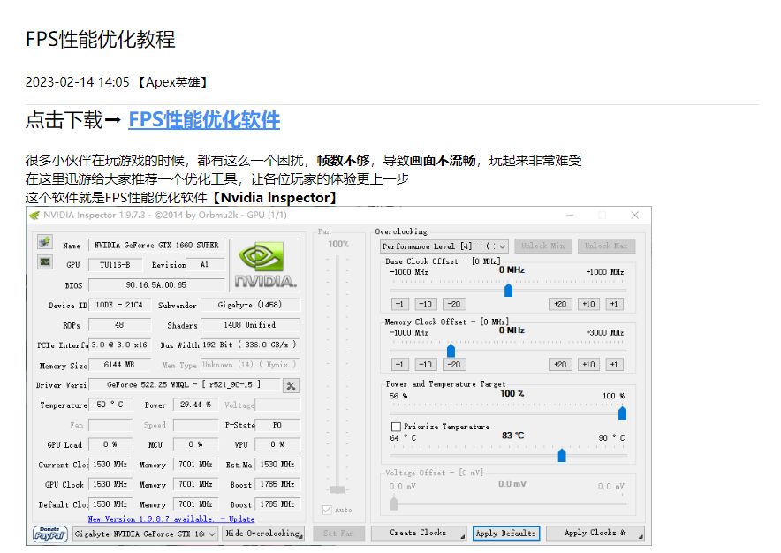Click the Memory Size field 6144 MB
Screen dimensions: 781x553
click(x=119, y=365)
